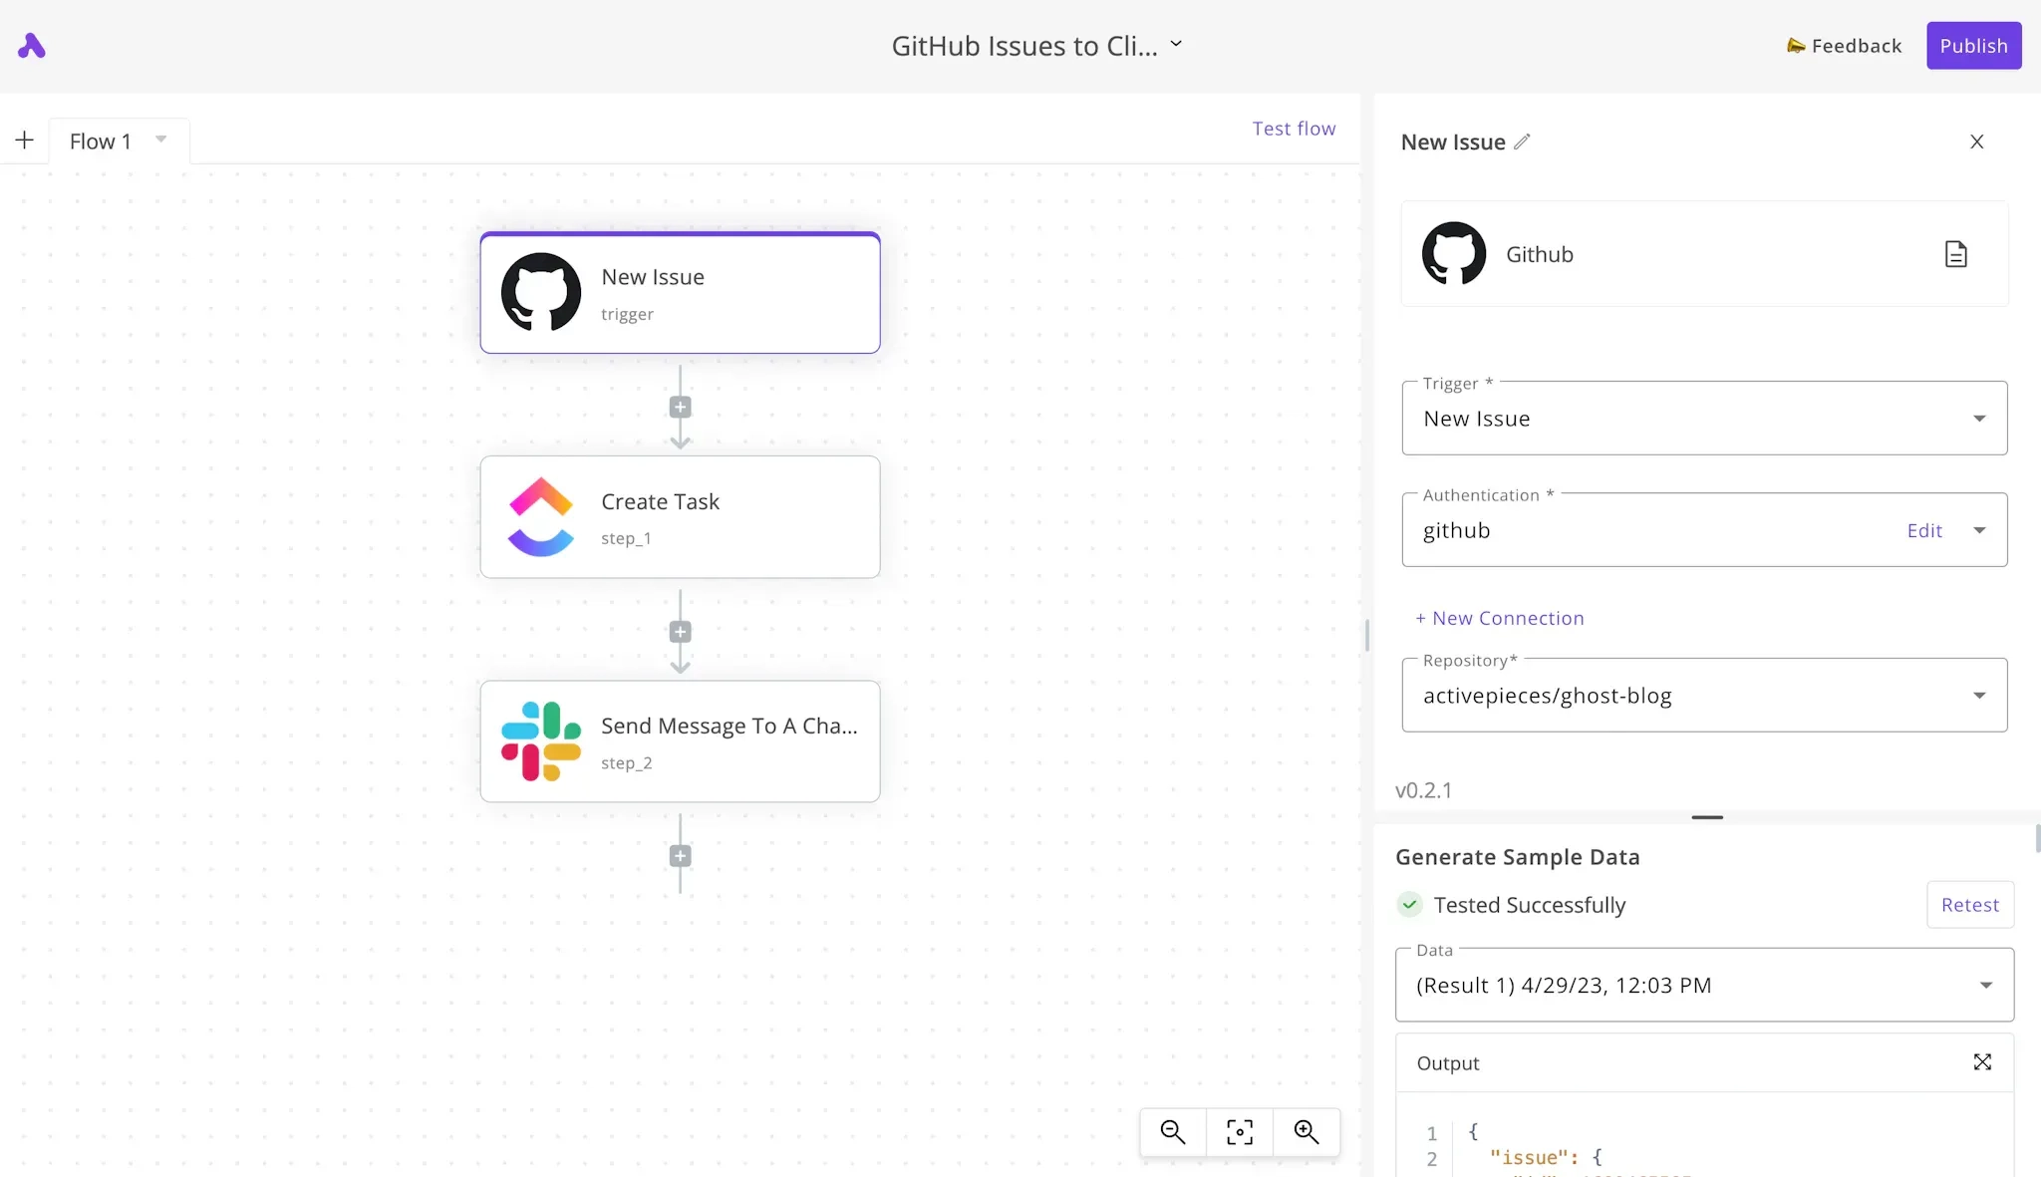Screen dimensions: 2041x1177
Task: Zoom in the canvas
Action: (x=1307, y=1132)
